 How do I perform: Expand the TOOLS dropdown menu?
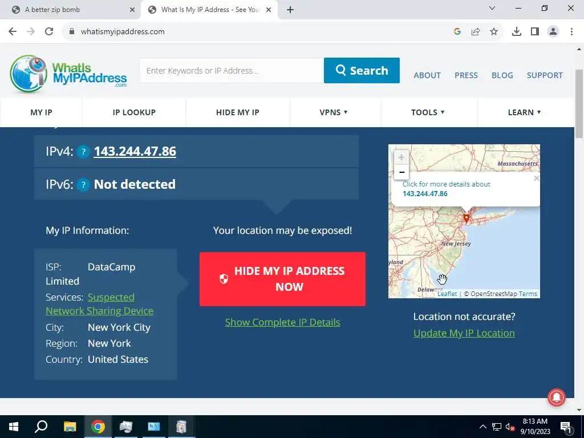click(428, 112)
